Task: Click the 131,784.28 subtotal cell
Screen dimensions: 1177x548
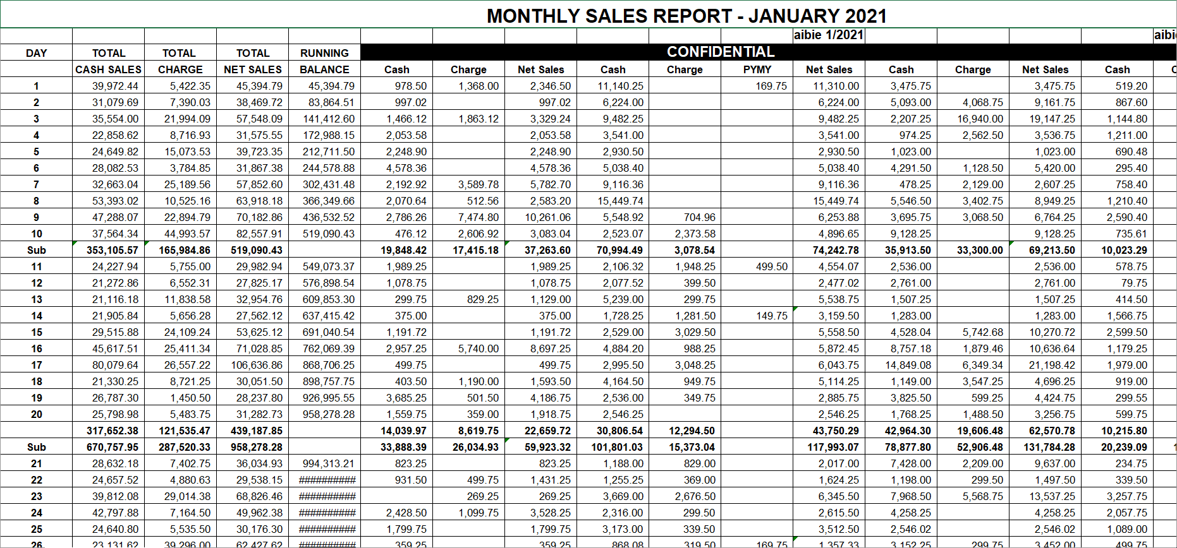Action: [x=1046, y=447]
